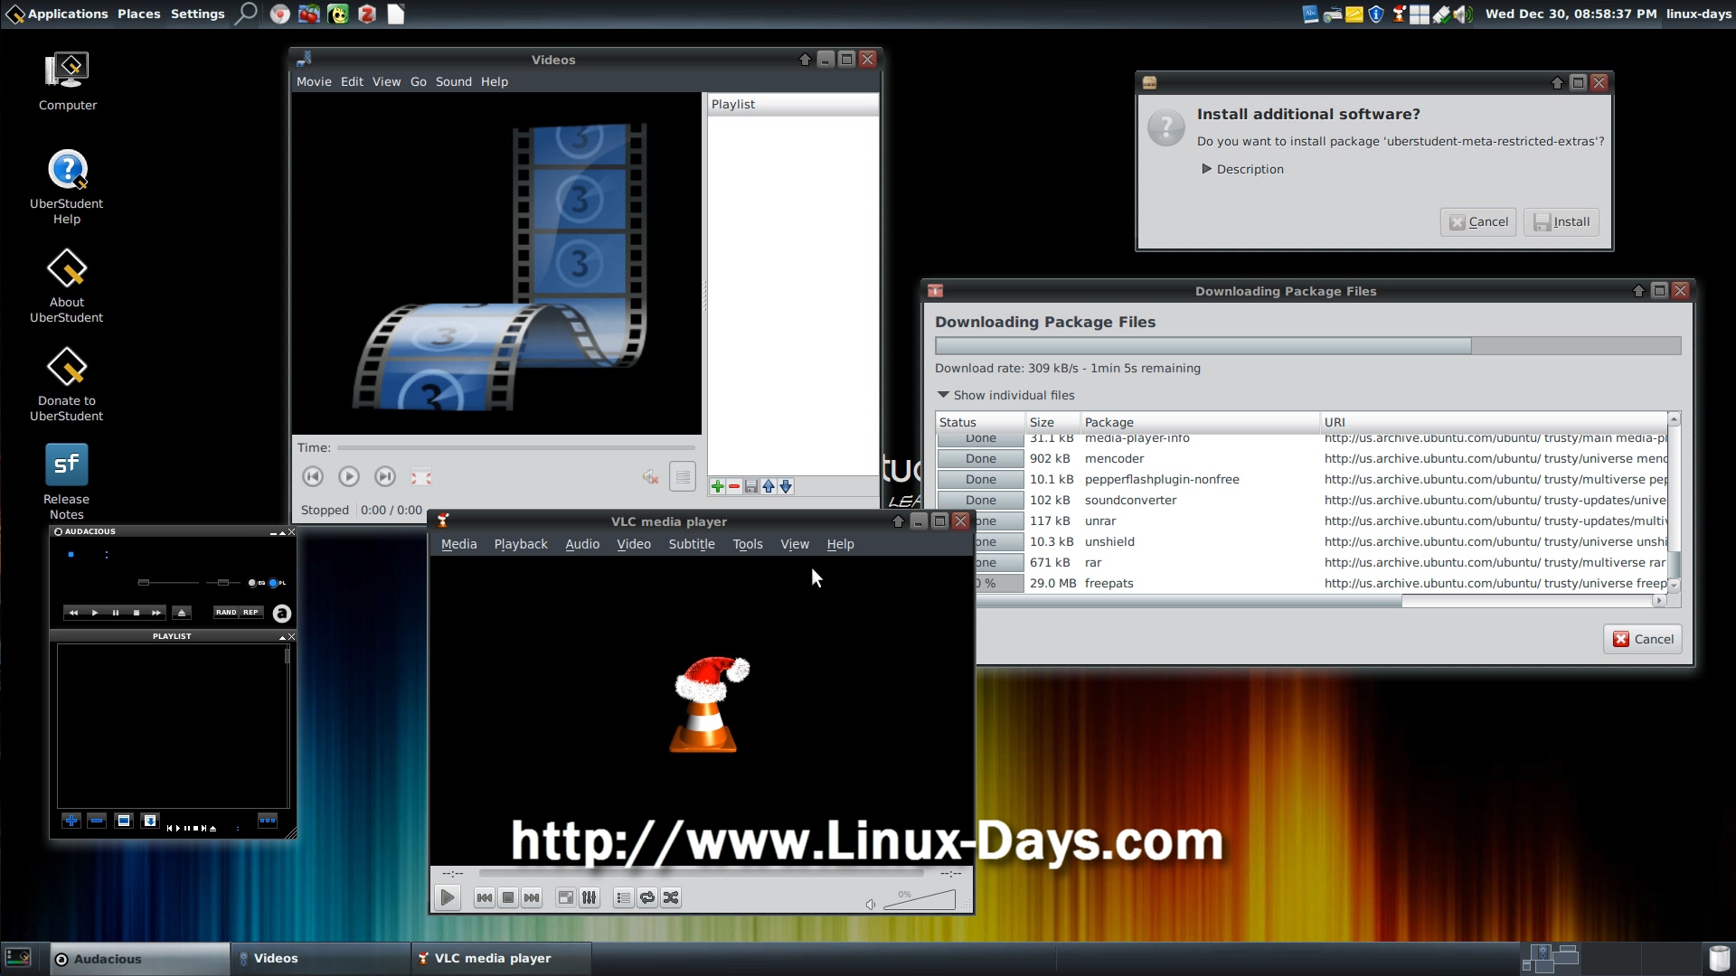Viewport: 1736px width, 976px height.
Task: Toggle Audacious RAND shuffle button
Action: 226,612
